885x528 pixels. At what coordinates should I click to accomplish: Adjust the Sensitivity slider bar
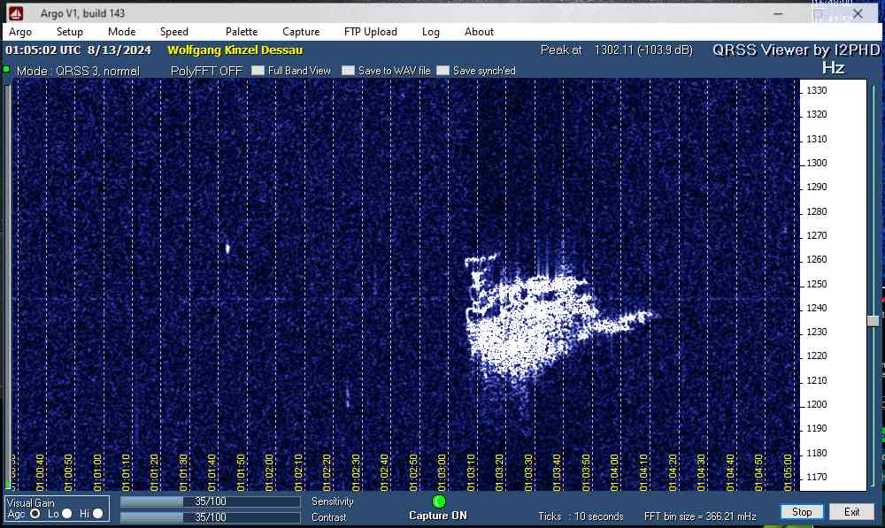[210, 501]
